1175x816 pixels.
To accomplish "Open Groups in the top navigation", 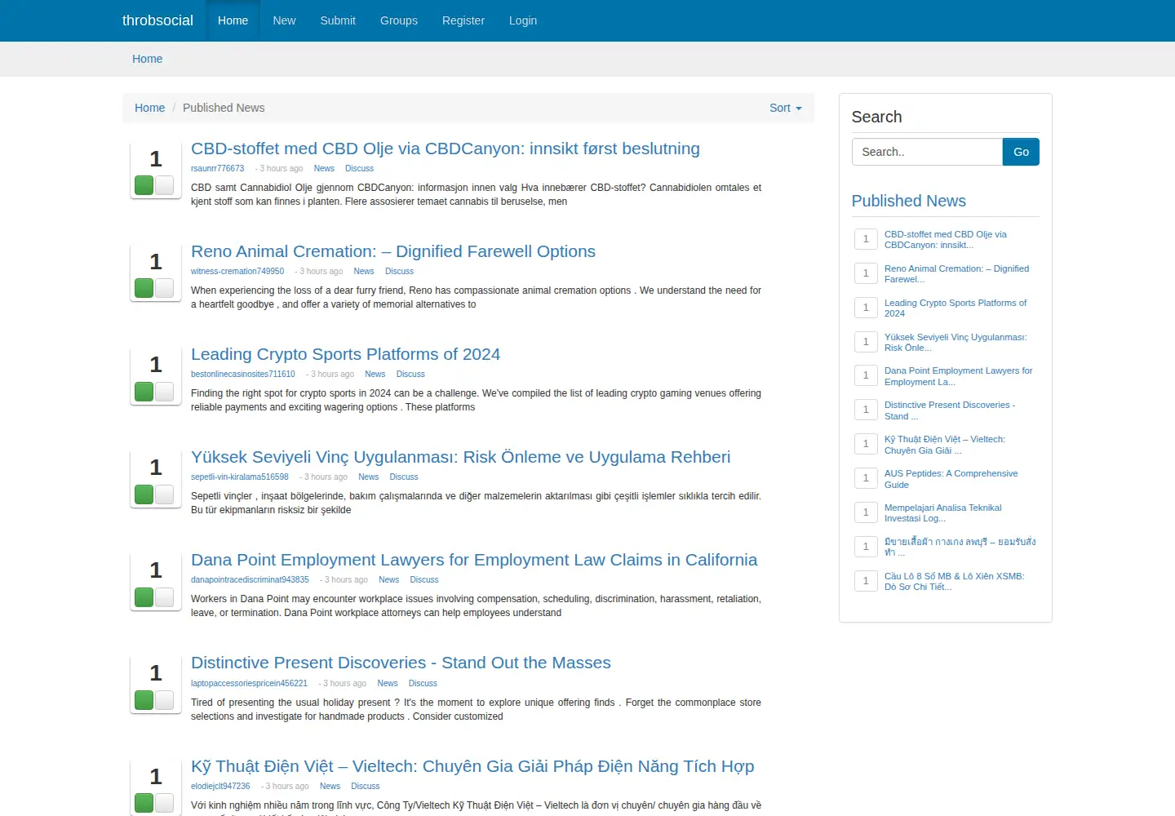I will (x=399, y=20).
